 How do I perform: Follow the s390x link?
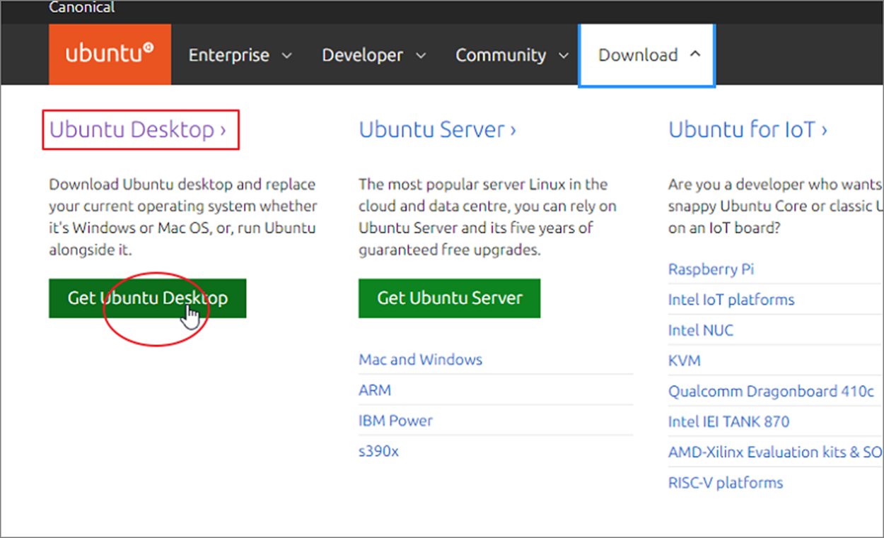tap(378, 451)
